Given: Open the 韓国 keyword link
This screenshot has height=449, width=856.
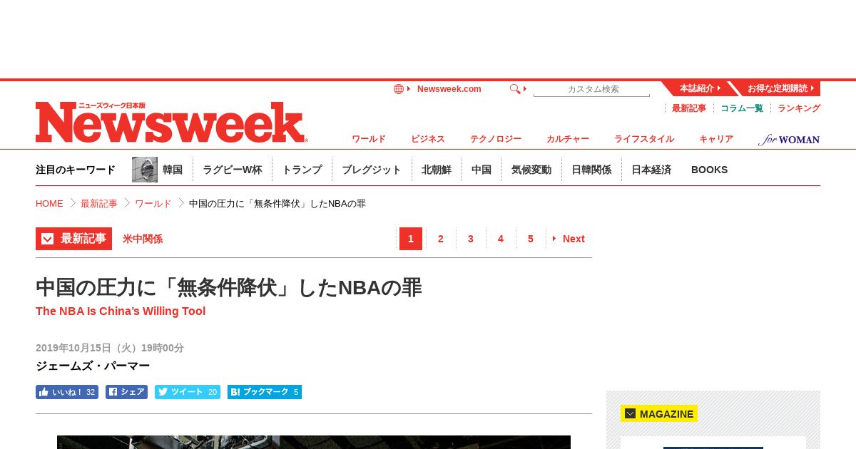Looking at the screenshot, I should click(x=173, y=170).
